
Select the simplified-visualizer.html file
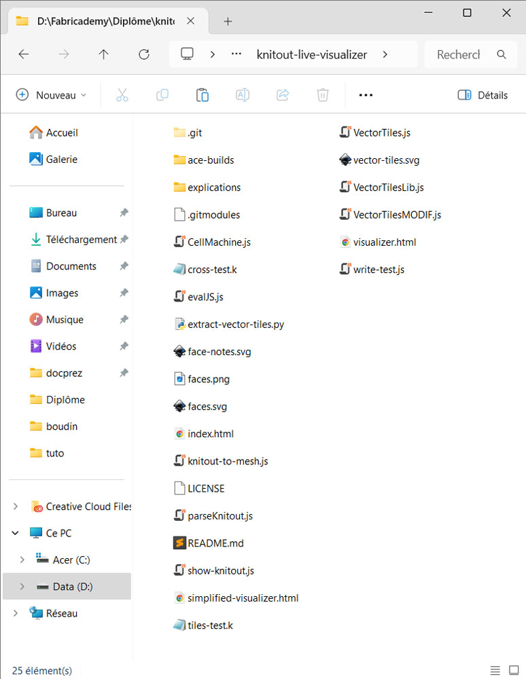coord(236,598)
